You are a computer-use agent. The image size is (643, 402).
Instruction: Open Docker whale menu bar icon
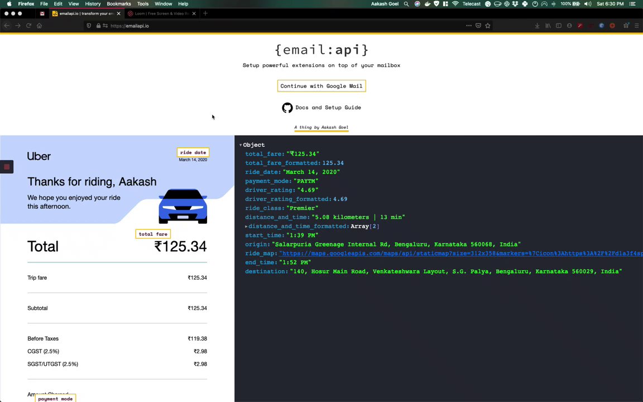(x=428, y=4)
